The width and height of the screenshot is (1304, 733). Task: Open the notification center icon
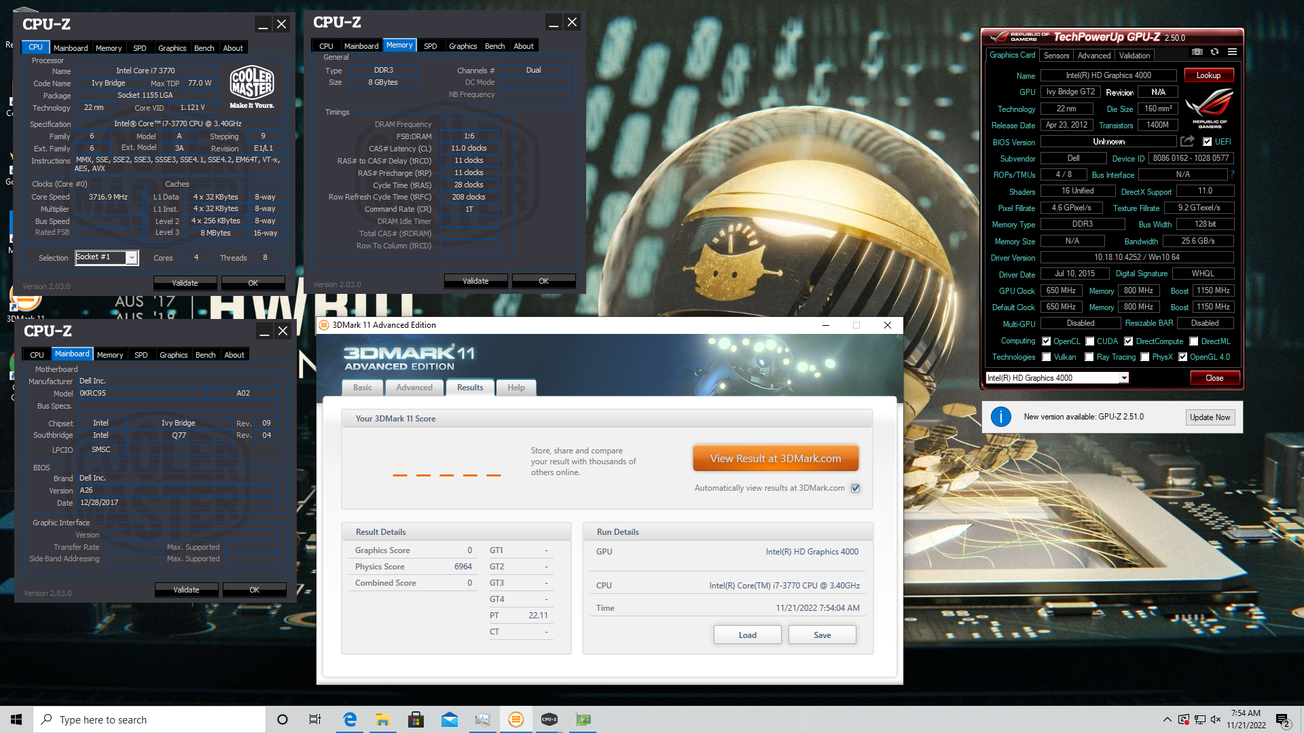coord(1283,720)
